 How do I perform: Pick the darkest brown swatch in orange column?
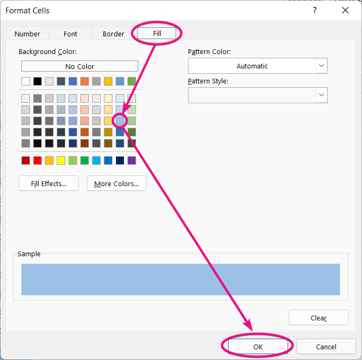[x=85, y=143]
